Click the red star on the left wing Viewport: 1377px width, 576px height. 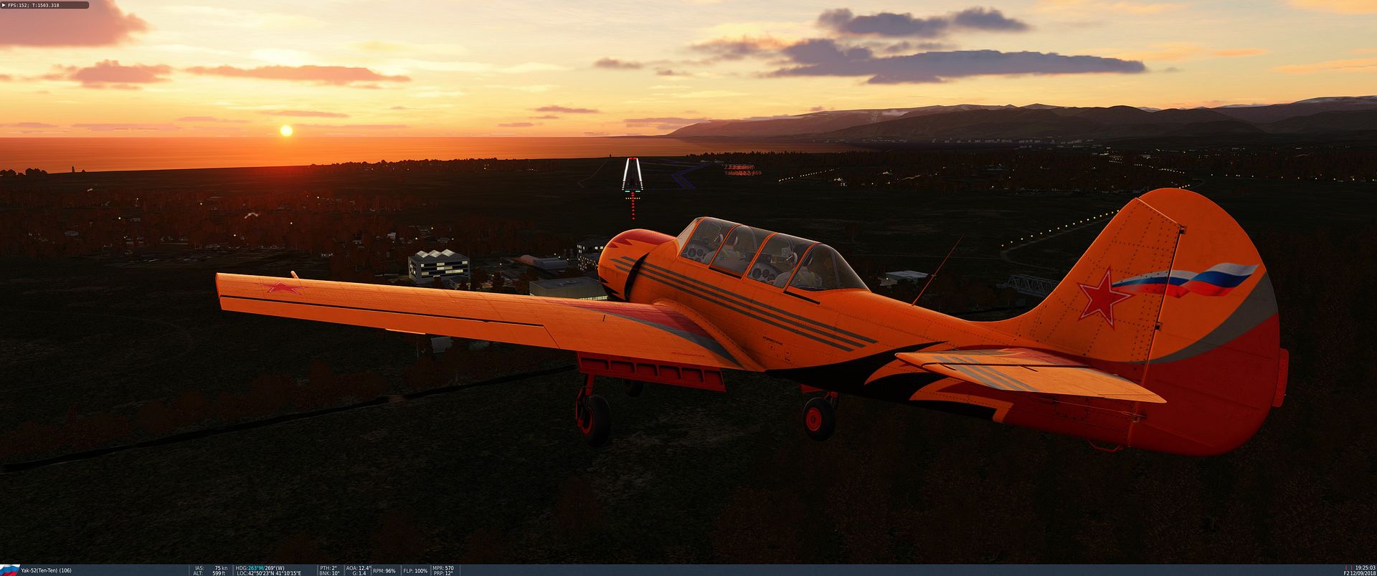tap(283, 288)
